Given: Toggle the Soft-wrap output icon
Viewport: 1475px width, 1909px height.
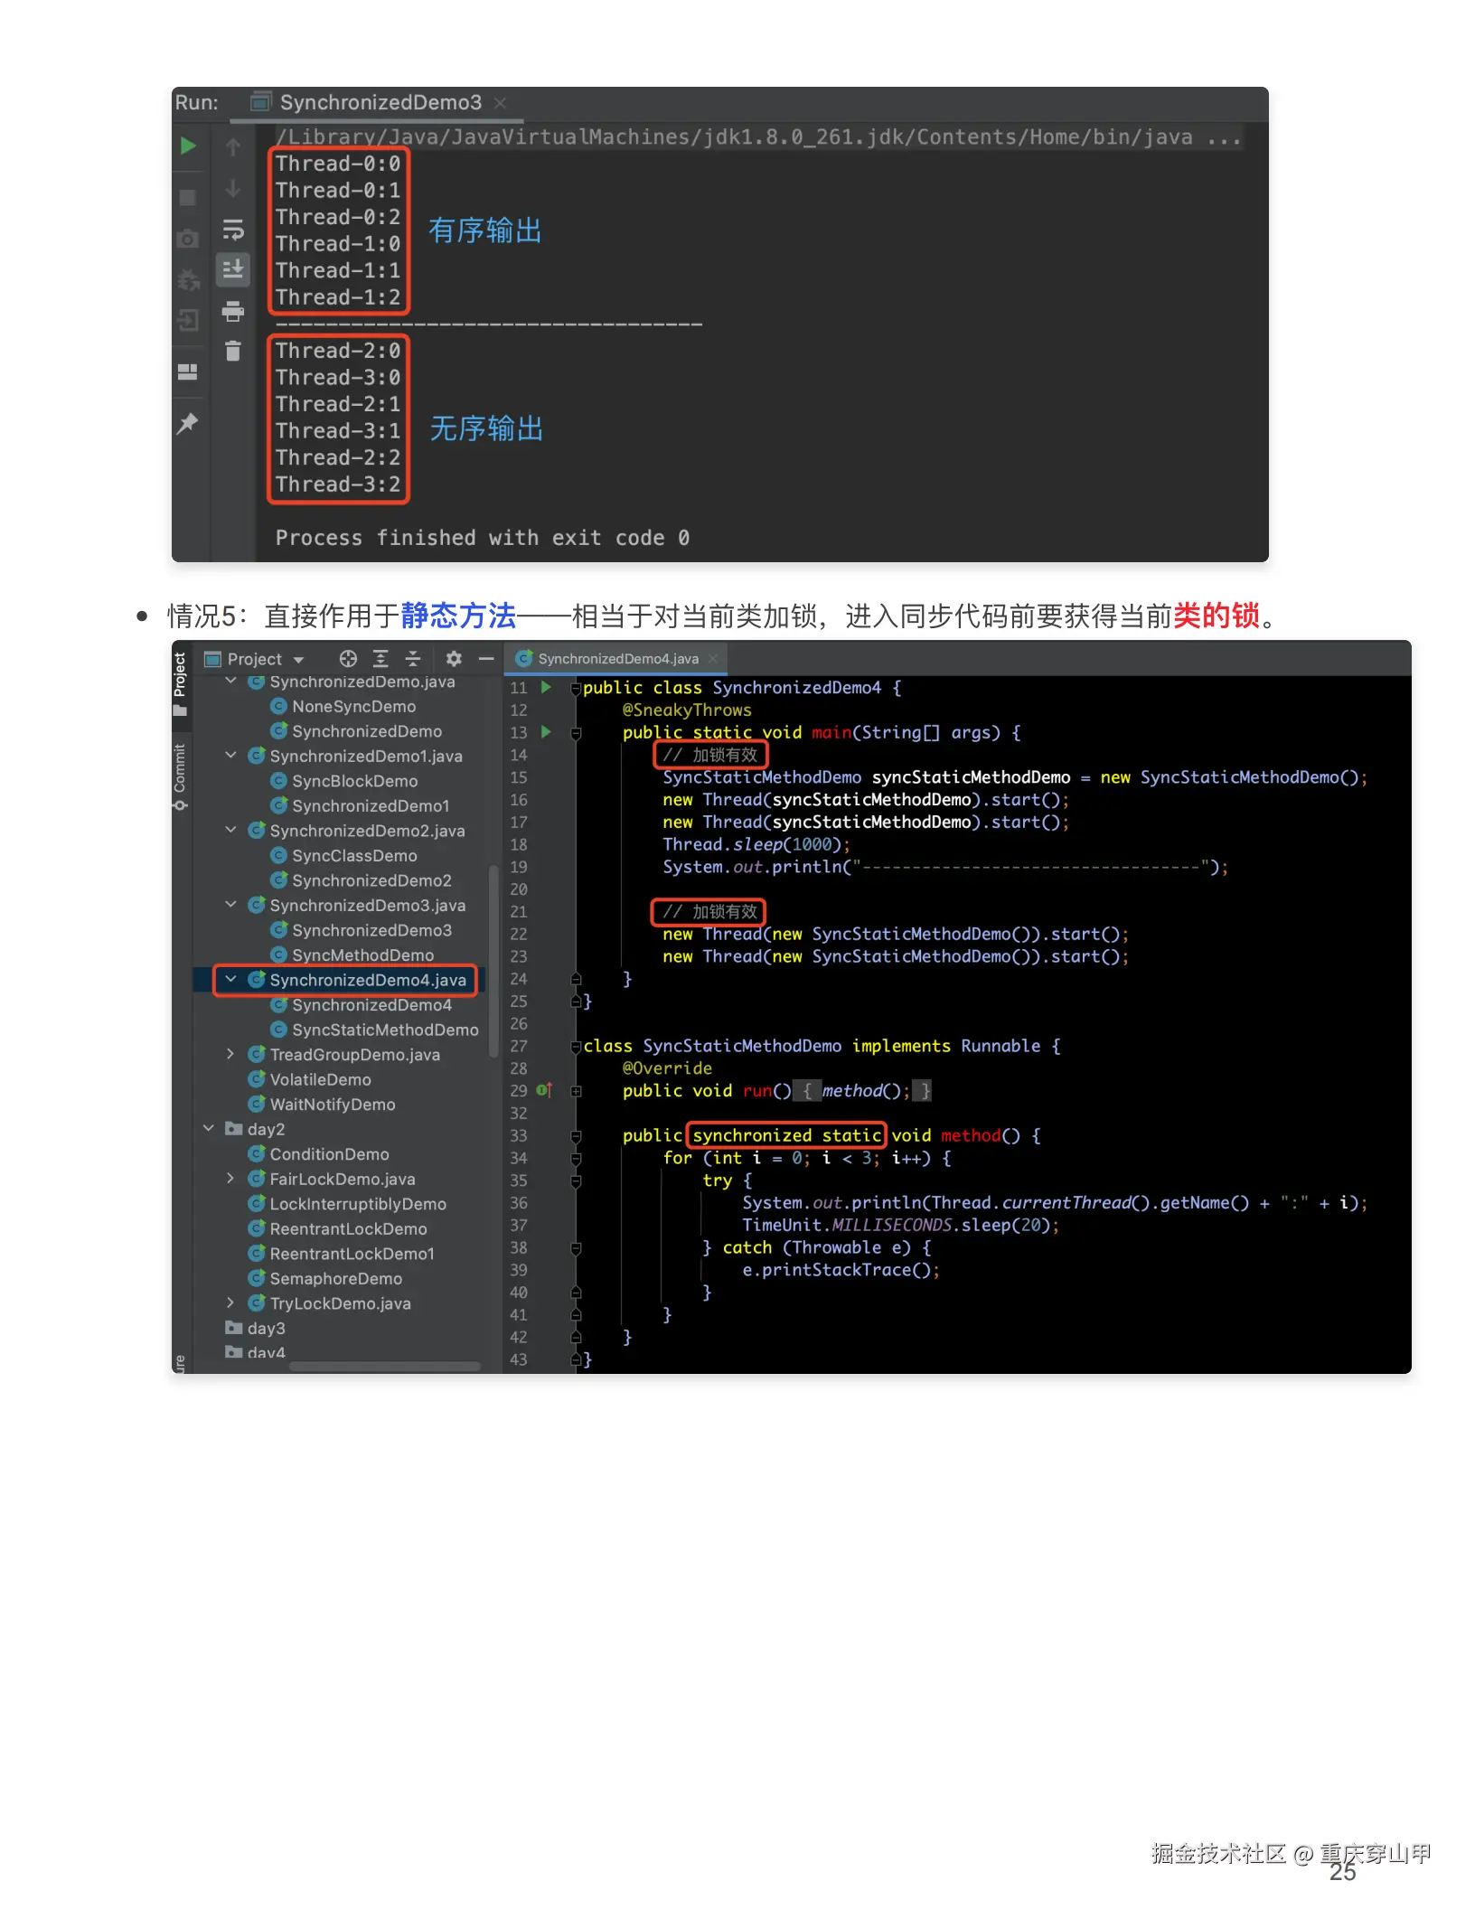Looking at the screenshot, I should 233,230.
